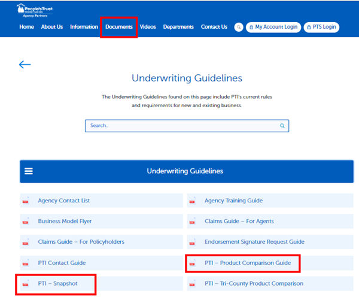Screen dimensions: 359x306
Task: Open the Information menu
Action: 84,27
